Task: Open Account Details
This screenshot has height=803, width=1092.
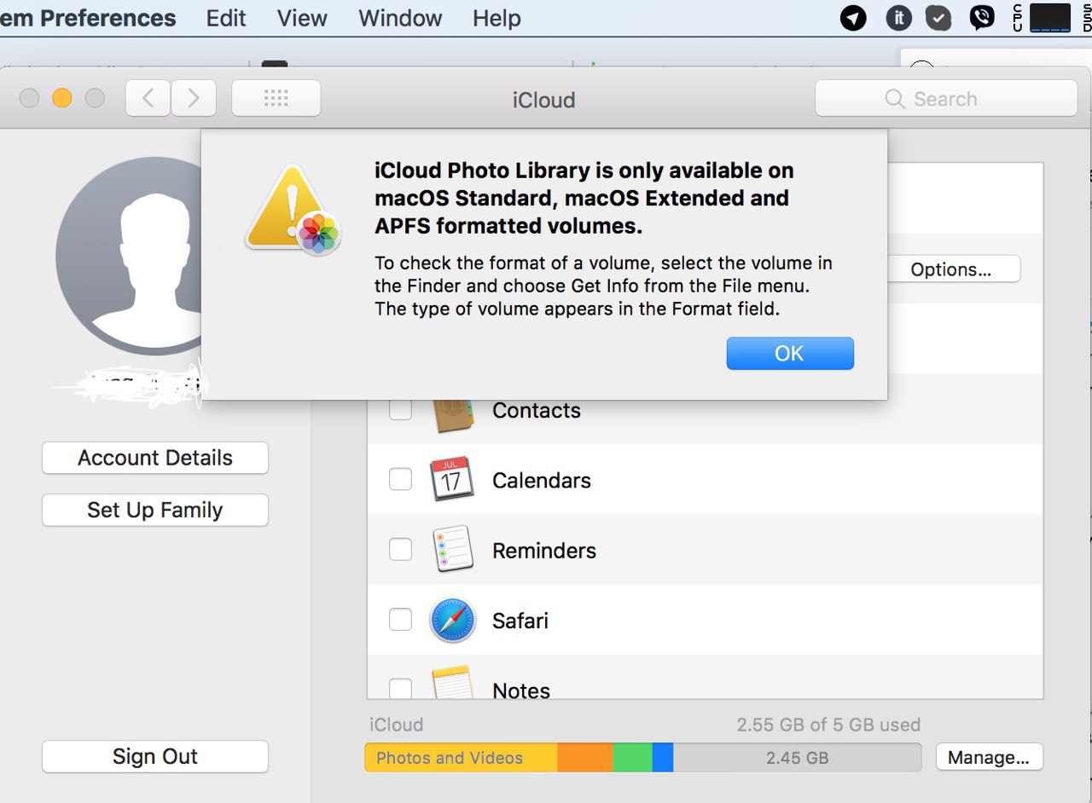Action: point(155,458)
